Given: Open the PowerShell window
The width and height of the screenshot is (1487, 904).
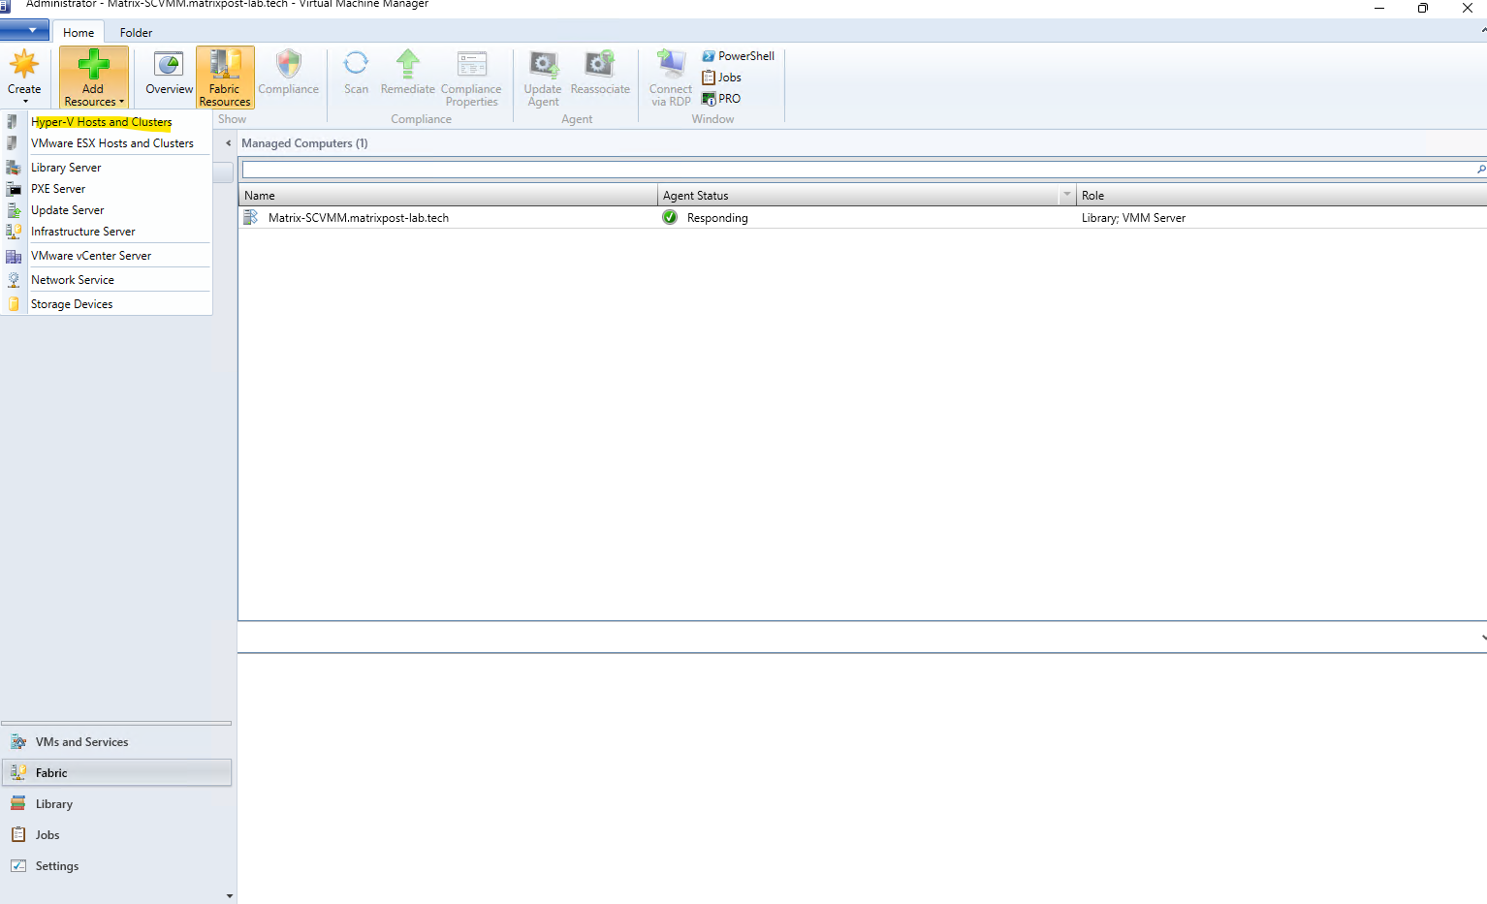Looking at the screenshot, I should [x=739, y=56].
